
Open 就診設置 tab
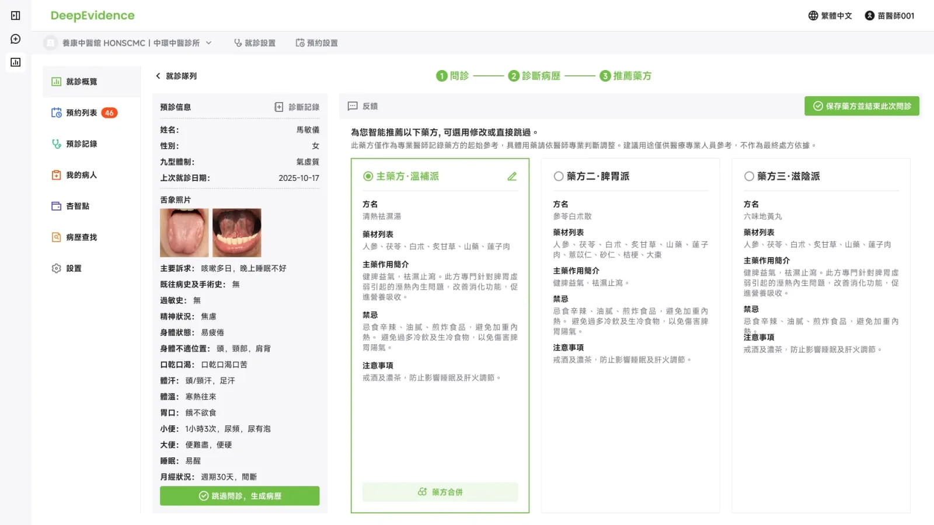[x=255, y=43]
